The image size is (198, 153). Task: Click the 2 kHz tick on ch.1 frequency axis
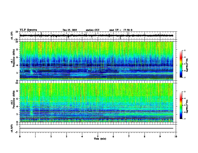pos(17,73)
